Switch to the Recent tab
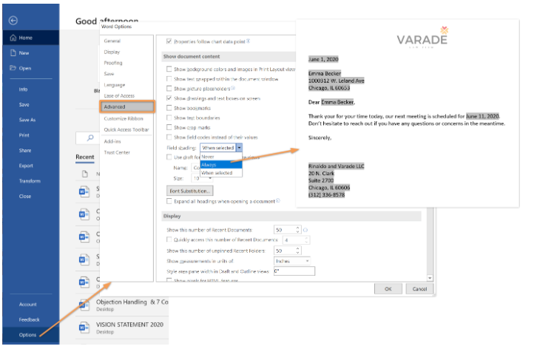Viewport: 537px width, 349px height. 85,157
